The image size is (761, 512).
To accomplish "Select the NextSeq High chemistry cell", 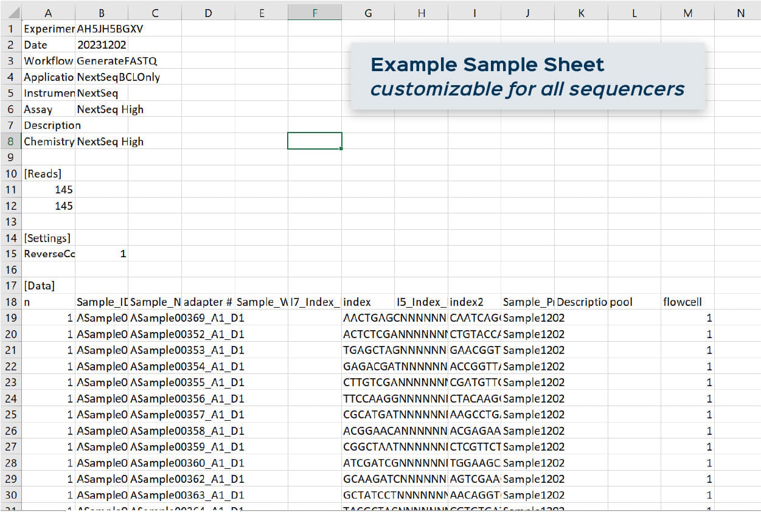I will [101, 141].
